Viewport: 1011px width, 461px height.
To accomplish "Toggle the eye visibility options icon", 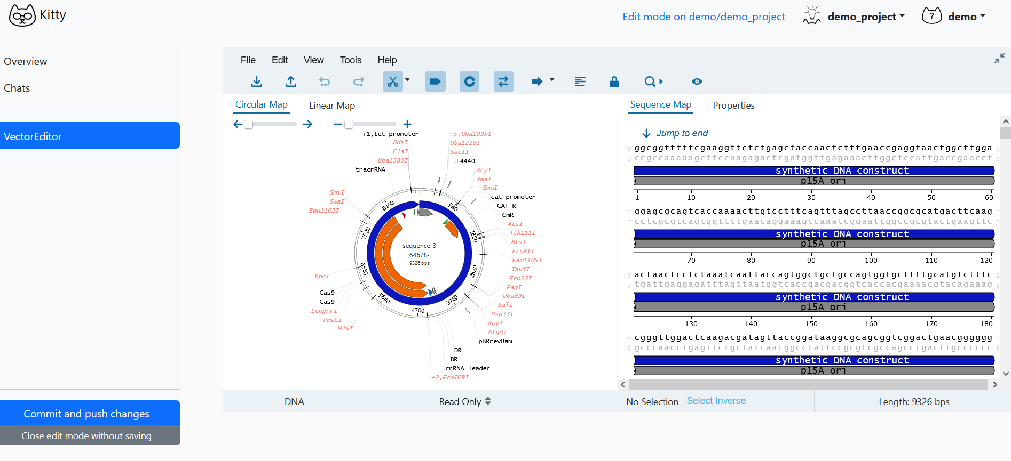I will [697, 82].
